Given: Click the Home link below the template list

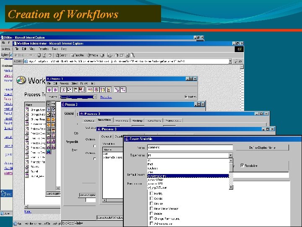Looking at the screenshot, I should 28,211.
